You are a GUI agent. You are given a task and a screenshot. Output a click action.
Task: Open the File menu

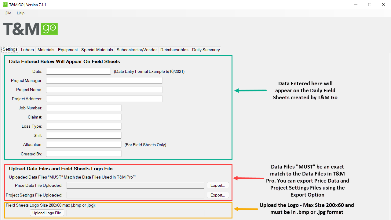tap(8, 13)
